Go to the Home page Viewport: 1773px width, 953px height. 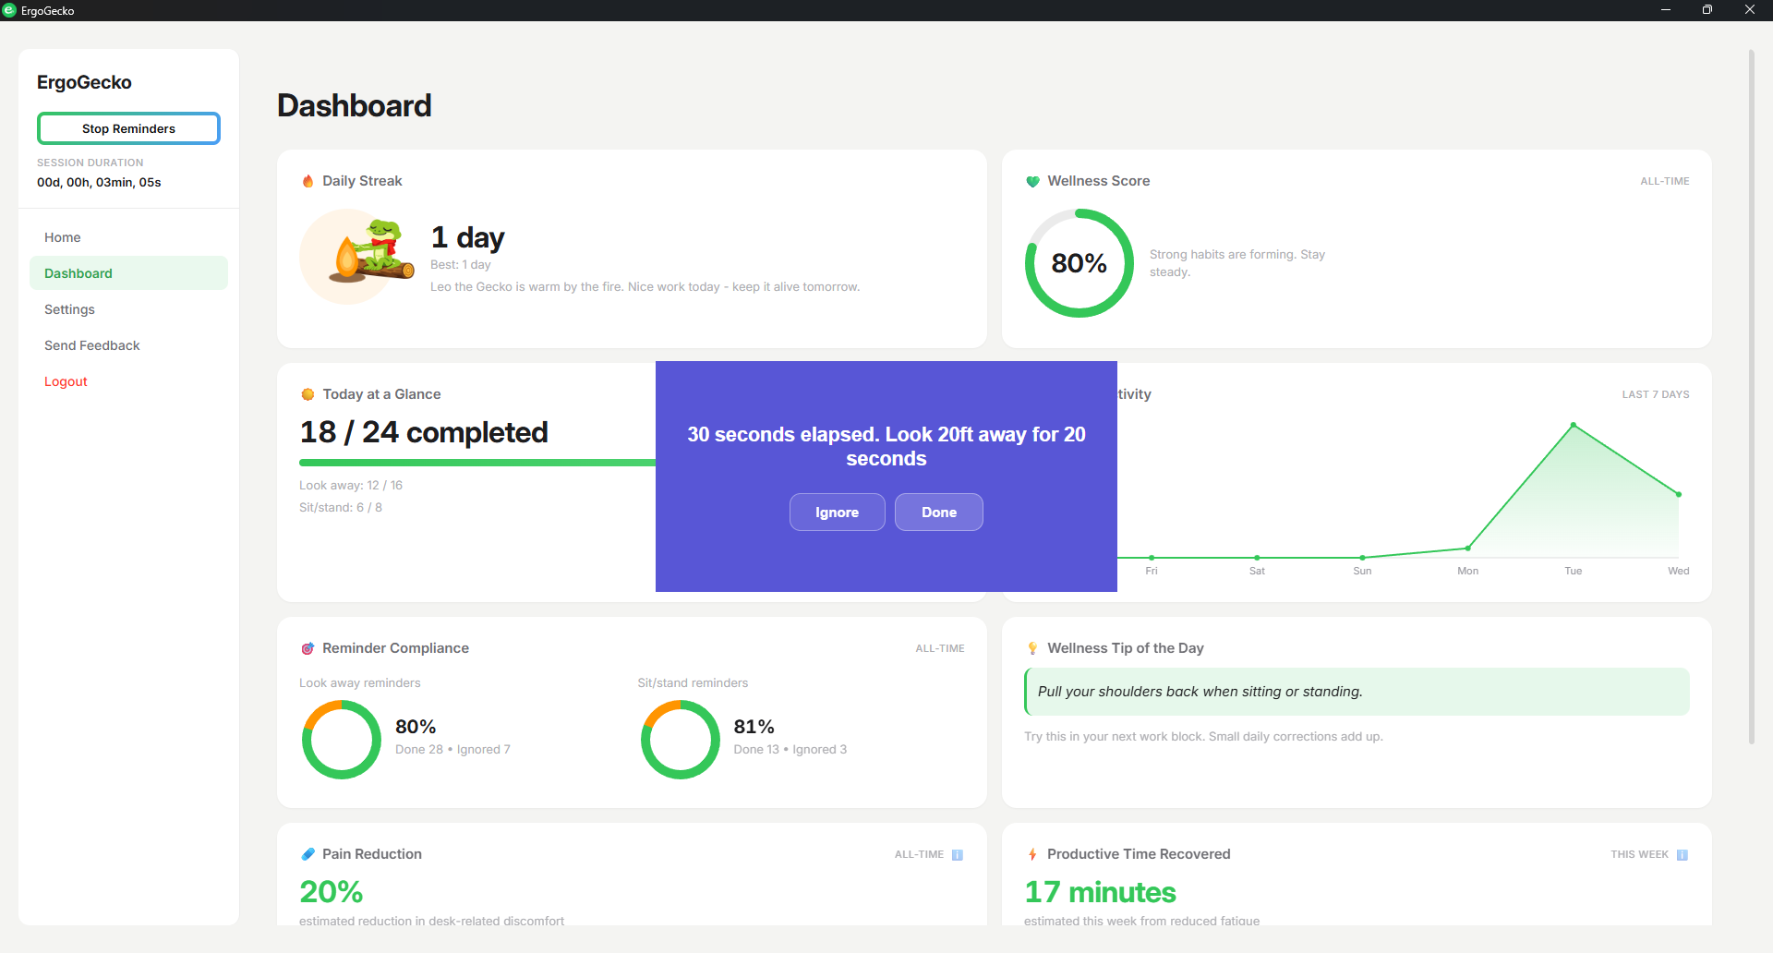63,237
